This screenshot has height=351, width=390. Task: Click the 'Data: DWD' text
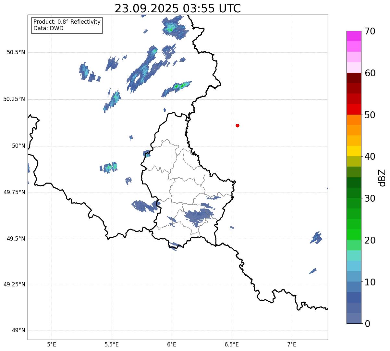[x=49, y=28]
